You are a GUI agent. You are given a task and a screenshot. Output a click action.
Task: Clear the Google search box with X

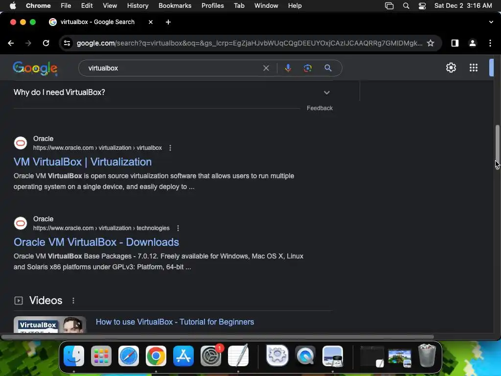tap(266, 68)
